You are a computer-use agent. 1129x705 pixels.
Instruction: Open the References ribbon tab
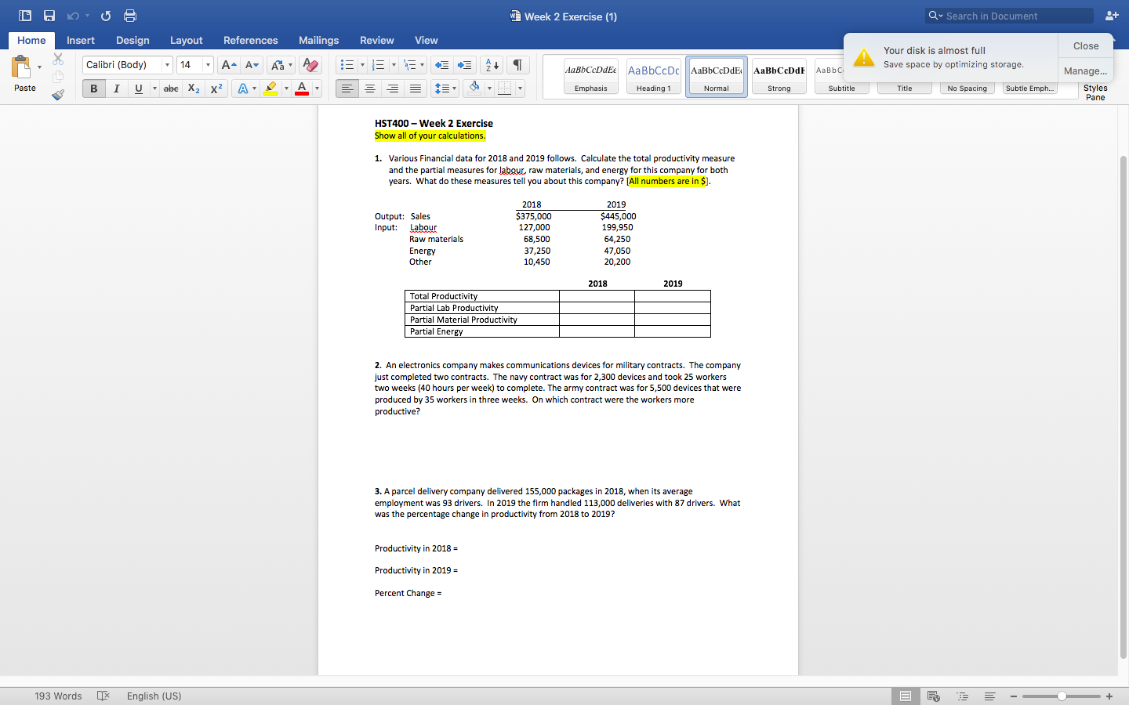point(250,40)
